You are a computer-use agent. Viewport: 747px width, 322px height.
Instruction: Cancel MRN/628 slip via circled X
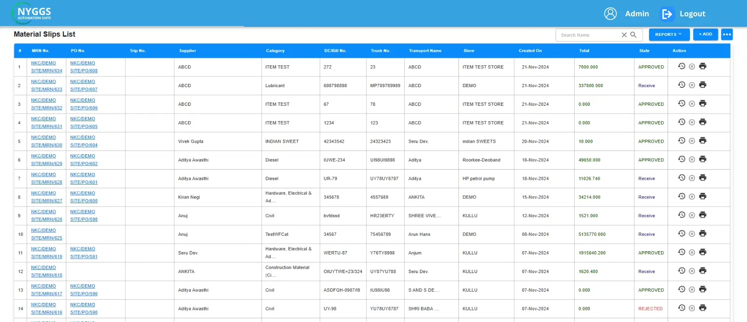(692, 178)
